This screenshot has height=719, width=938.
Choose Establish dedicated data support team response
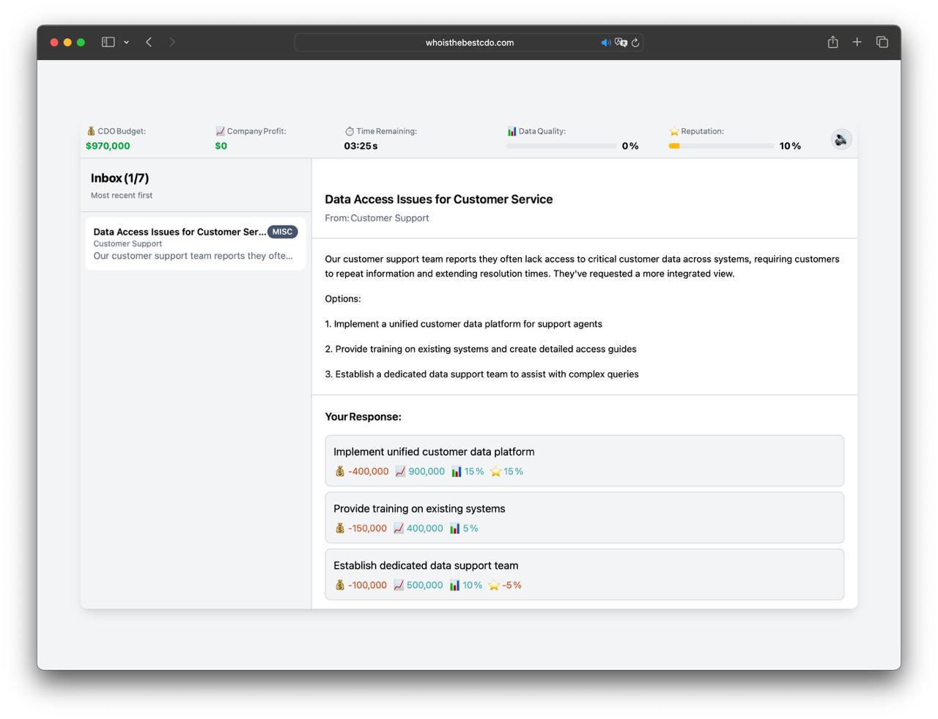[x=584, y=575]
